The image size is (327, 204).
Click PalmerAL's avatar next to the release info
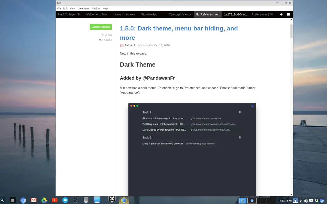[x=122, y=45]
